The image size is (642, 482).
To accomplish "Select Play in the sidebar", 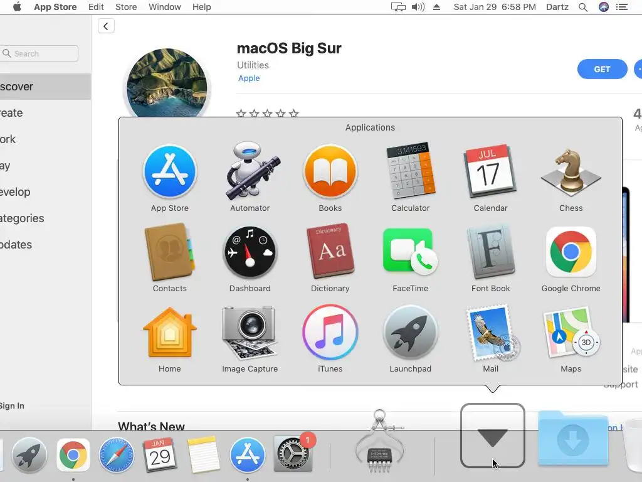I will click(45, 166).
